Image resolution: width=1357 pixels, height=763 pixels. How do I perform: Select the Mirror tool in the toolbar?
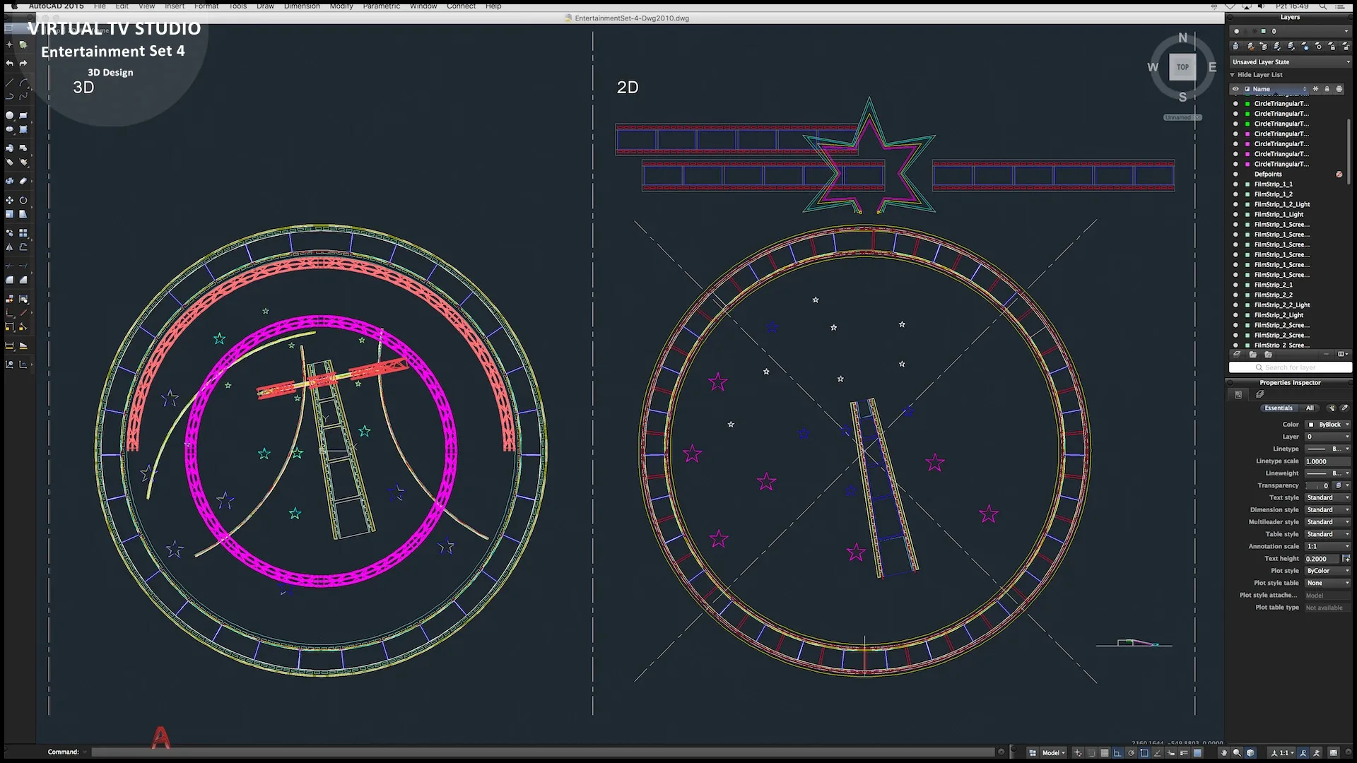point(9,247)
